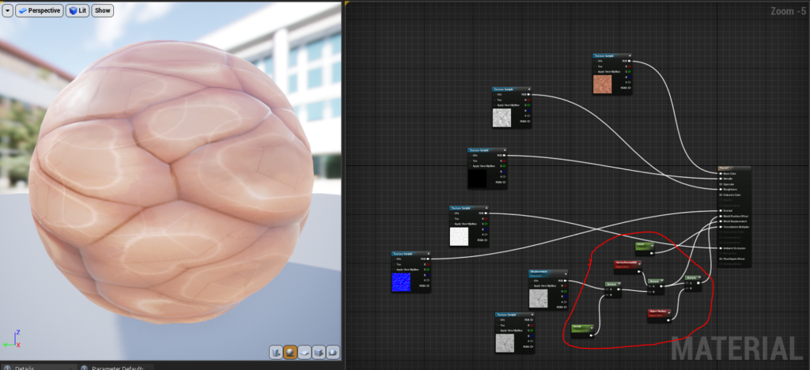The image size is (810, 370).
Task: Switch preview mesh to cube primitive
Action: pos(320,352)
